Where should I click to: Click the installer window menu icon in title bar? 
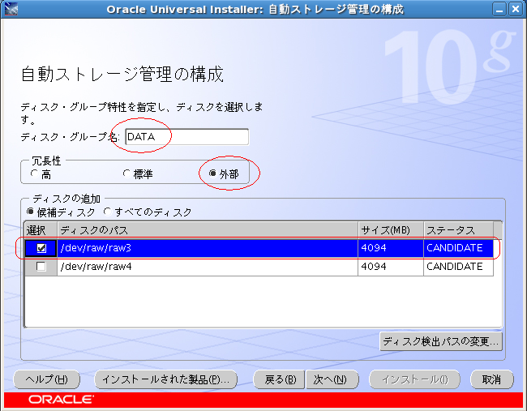point(11,9)
